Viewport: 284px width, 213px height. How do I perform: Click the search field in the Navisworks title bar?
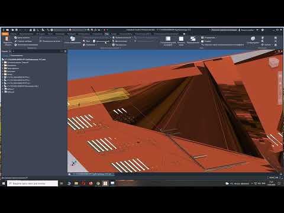coord(224,30)
